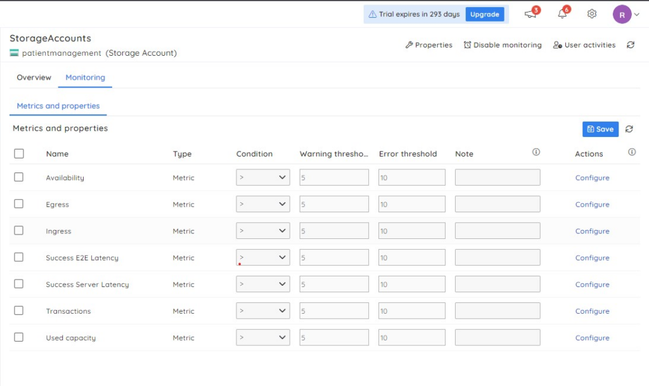Click the info icon next to Note
649x386 pixels.
[536, 152]
